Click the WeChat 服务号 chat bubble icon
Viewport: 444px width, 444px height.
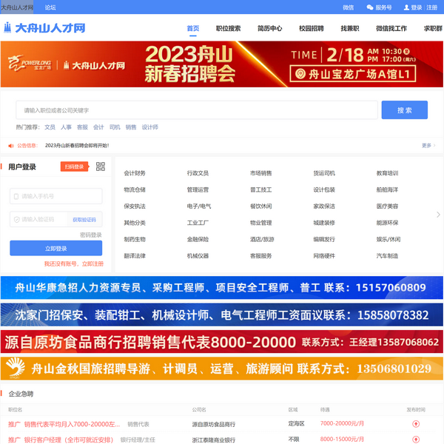click(x=370, y=7)
